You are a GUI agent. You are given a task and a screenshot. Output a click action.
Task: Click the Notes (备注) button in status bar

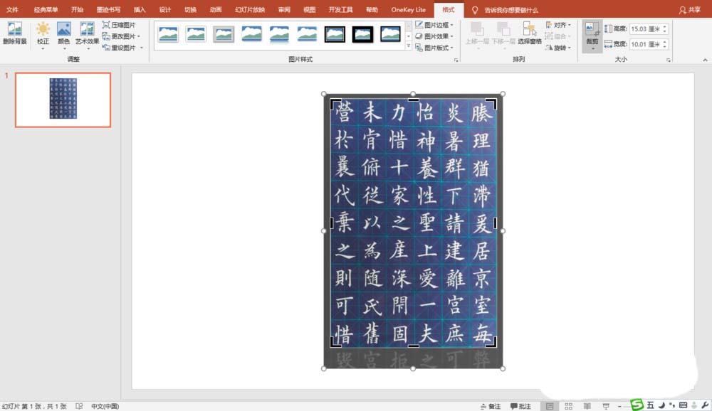[x=491, y=406]
